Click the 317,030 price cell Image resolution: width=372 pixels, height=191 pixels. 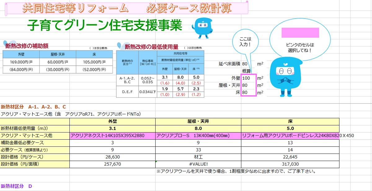coord(290,164)
